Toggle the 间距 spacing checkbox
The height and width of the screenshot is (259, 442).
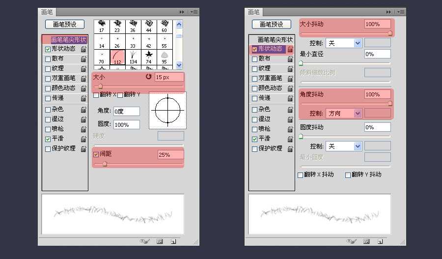pos(96,154)
